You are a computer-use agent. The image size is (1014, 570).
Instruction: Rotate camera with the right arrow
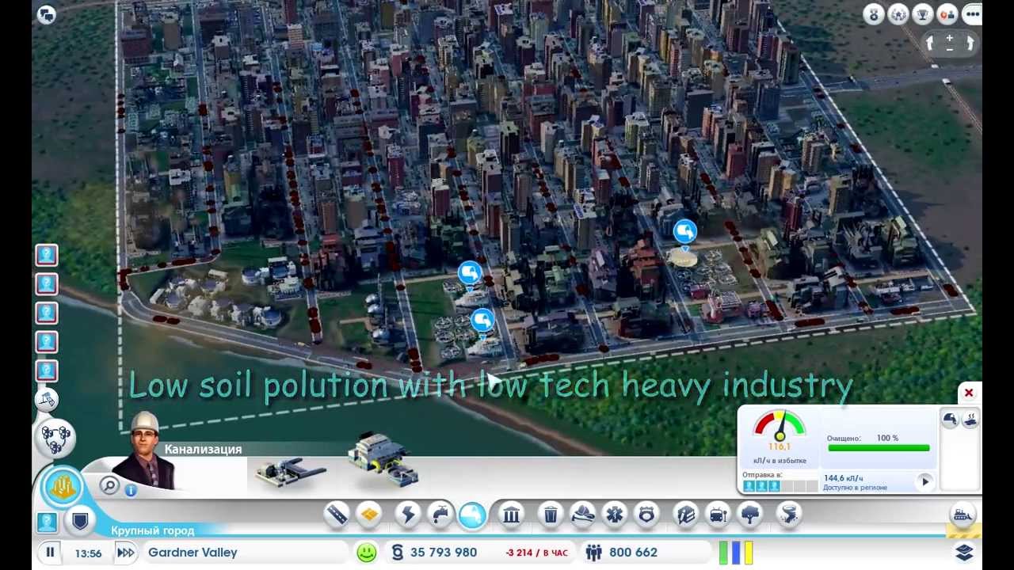pyautogui.click(x=969, y=44)
